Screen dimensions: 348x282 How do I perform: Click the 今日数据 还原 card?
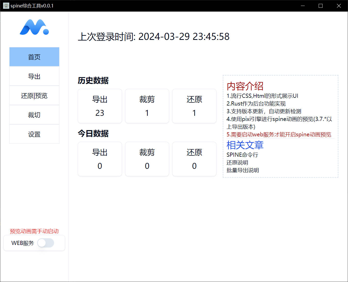pyautogui.click(x=194, y=159)
